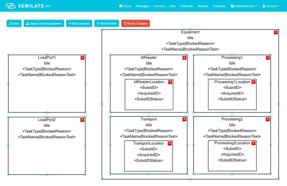The image size is (287, 186).
Task: Select the LoadPort2 title text
Action: (47, 120)
